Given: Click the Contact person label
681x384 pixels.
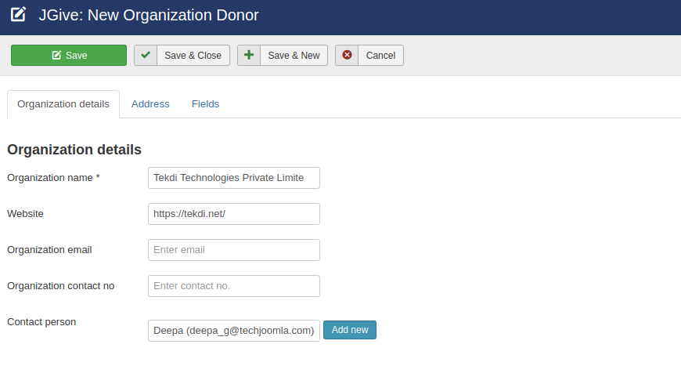Looking at the screenshot, I should click(x=41, y=322).
